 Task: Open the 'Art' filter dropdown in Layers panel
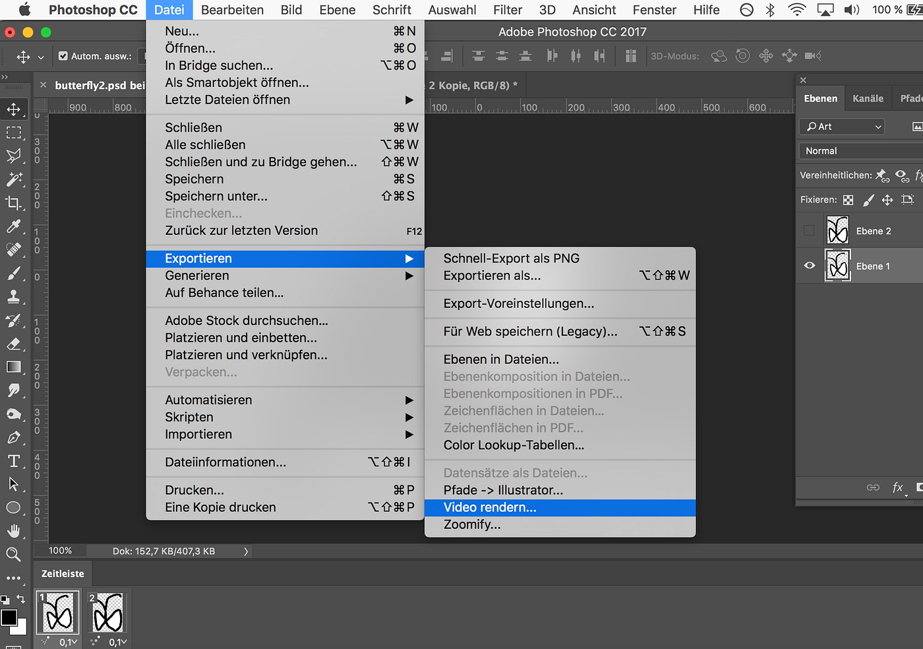tap(841, 126)
